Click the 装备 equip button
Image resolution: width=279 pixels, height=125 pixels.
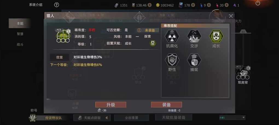click(166, 105)
